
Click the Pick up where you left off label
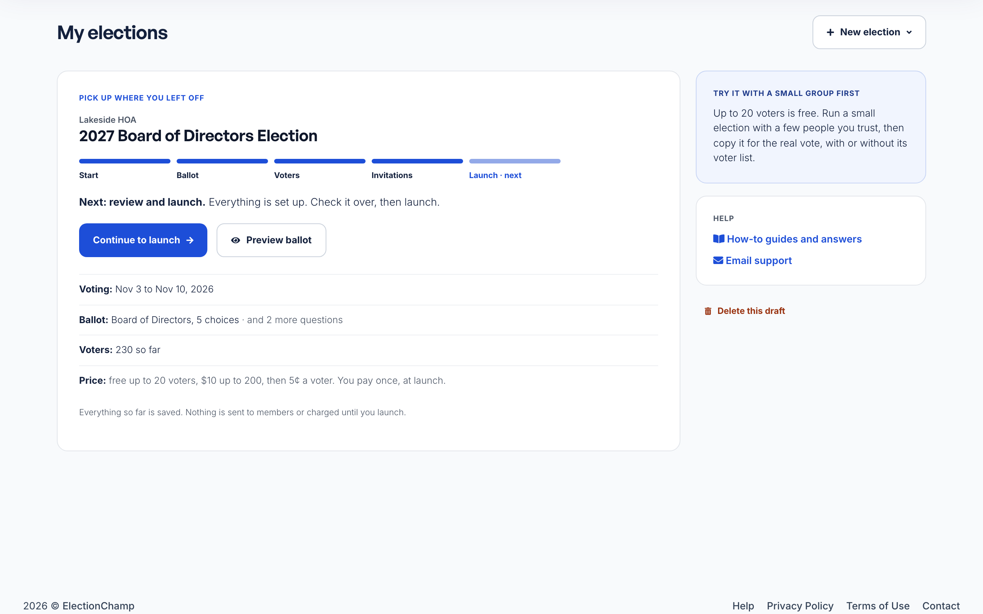pos(141,98)
